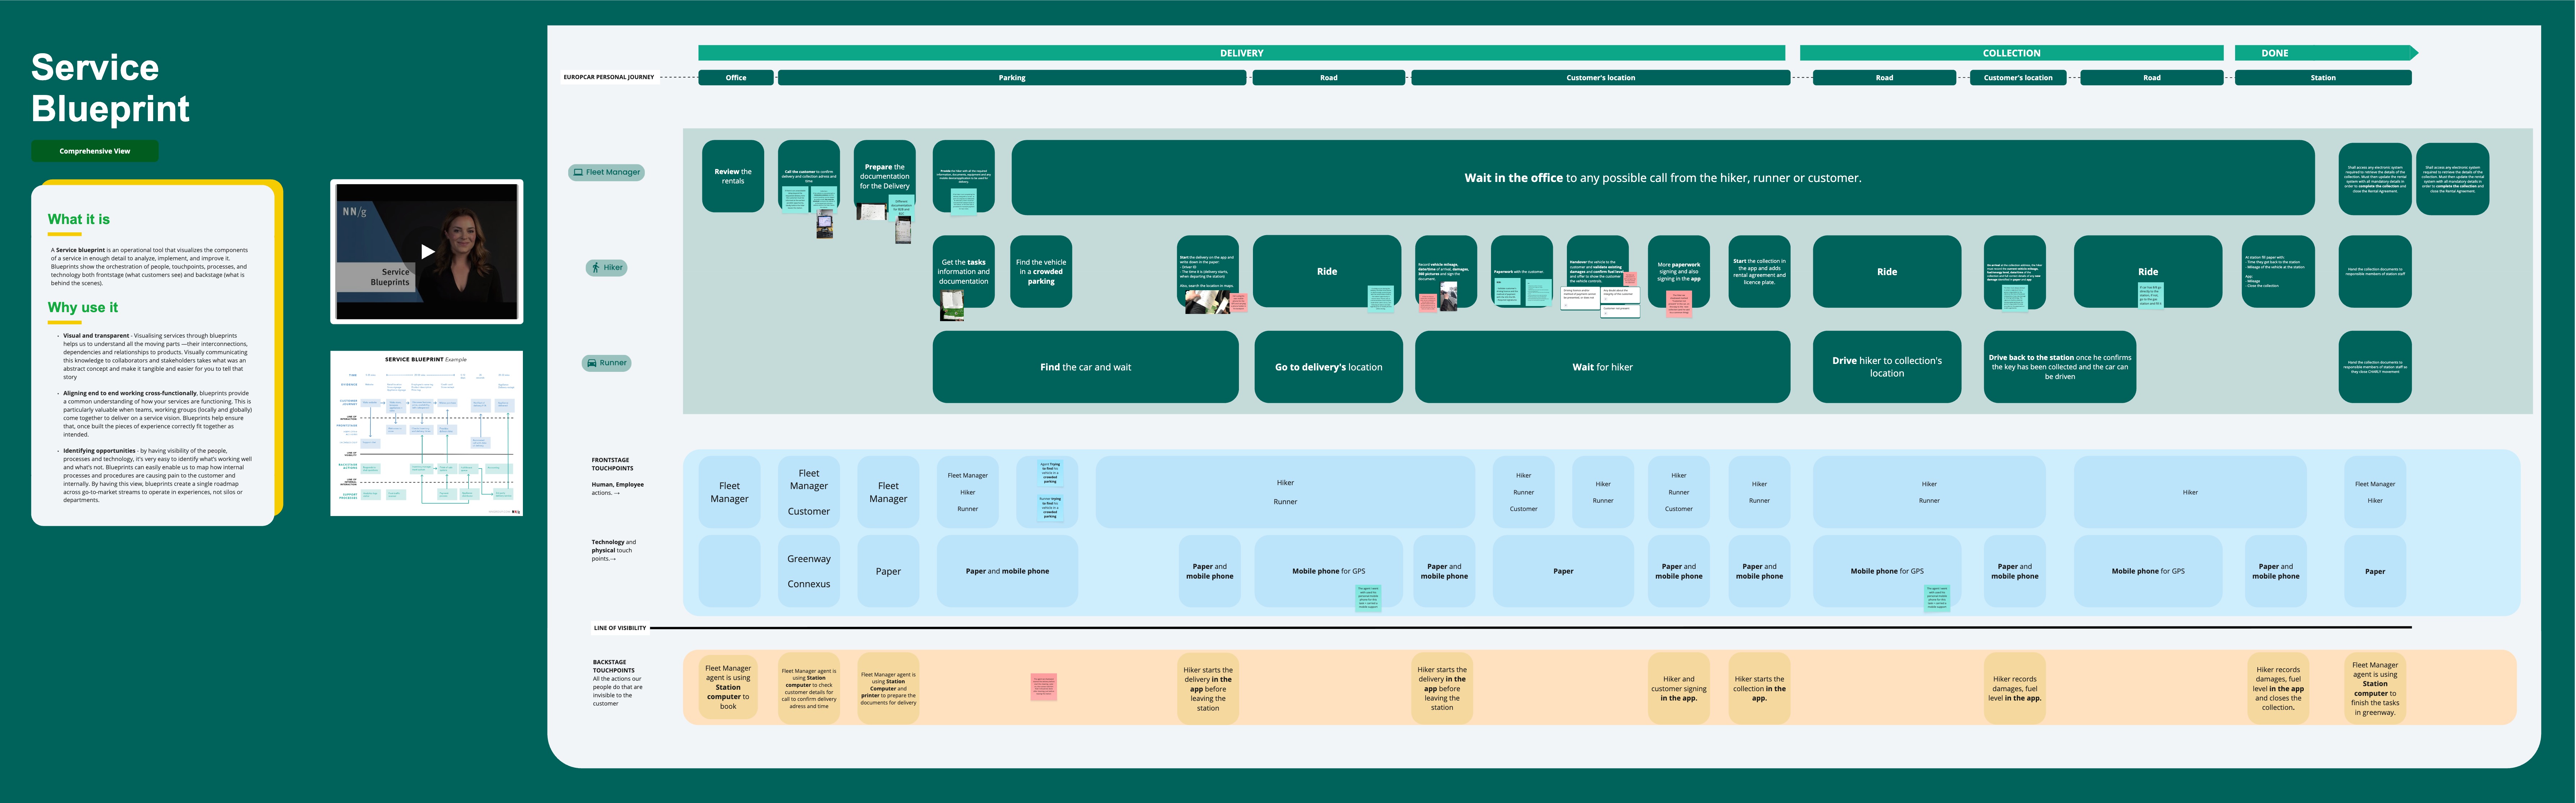Screen dimensions: 2576x803
Task: Select the 'check customer details for call' backstage card
Action: point(809,688)
